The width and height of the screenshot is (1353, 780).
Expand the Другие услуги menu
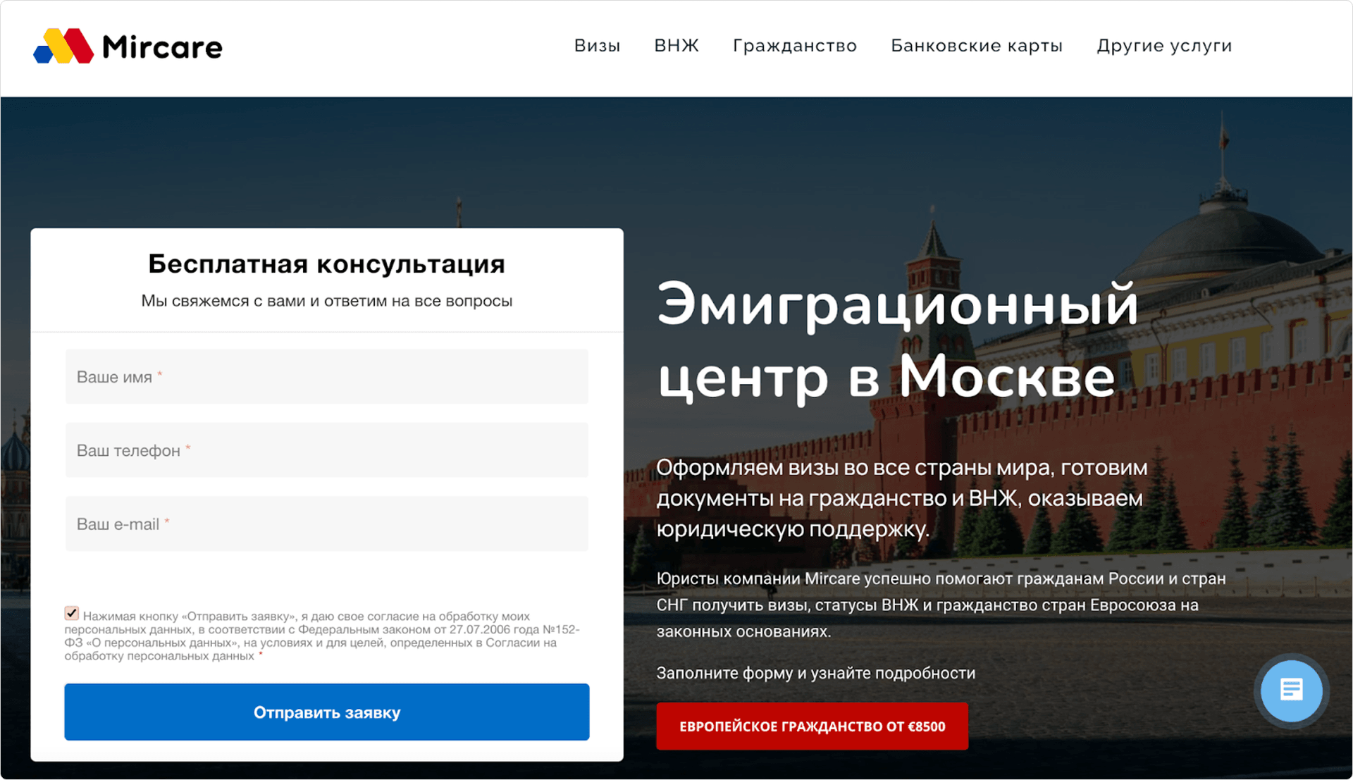pos(1164,46)
